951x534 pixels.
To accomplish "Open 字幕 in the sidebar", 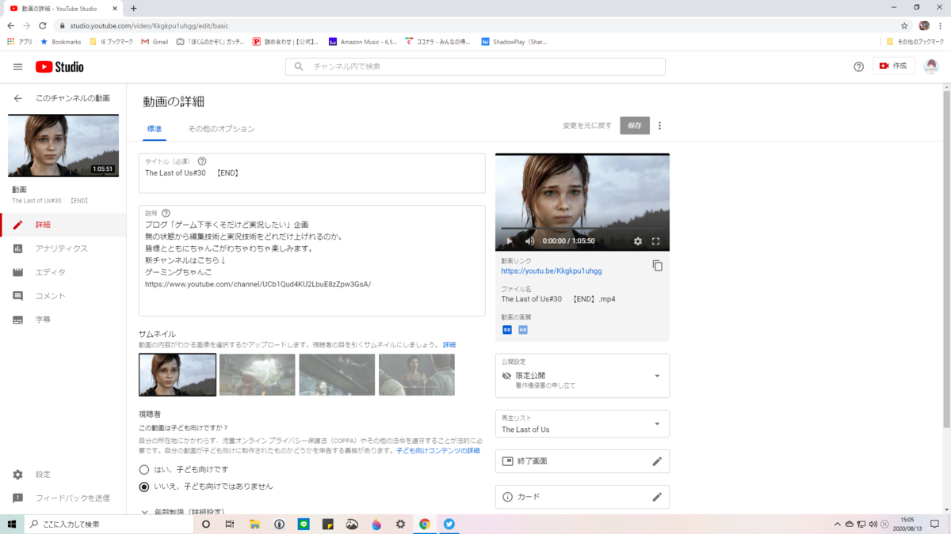I will [63, 320].
